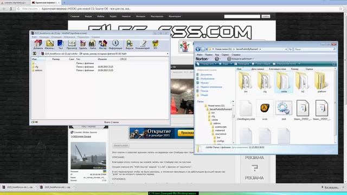Select metamod folder in Explorer tree
Screen dimensions: 347x195
220,131
